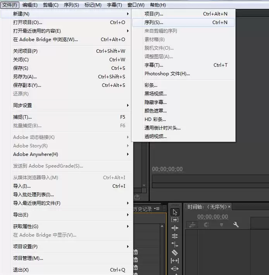
Task: Select the Rate Stretch tool
Action: tap(175, 244)
